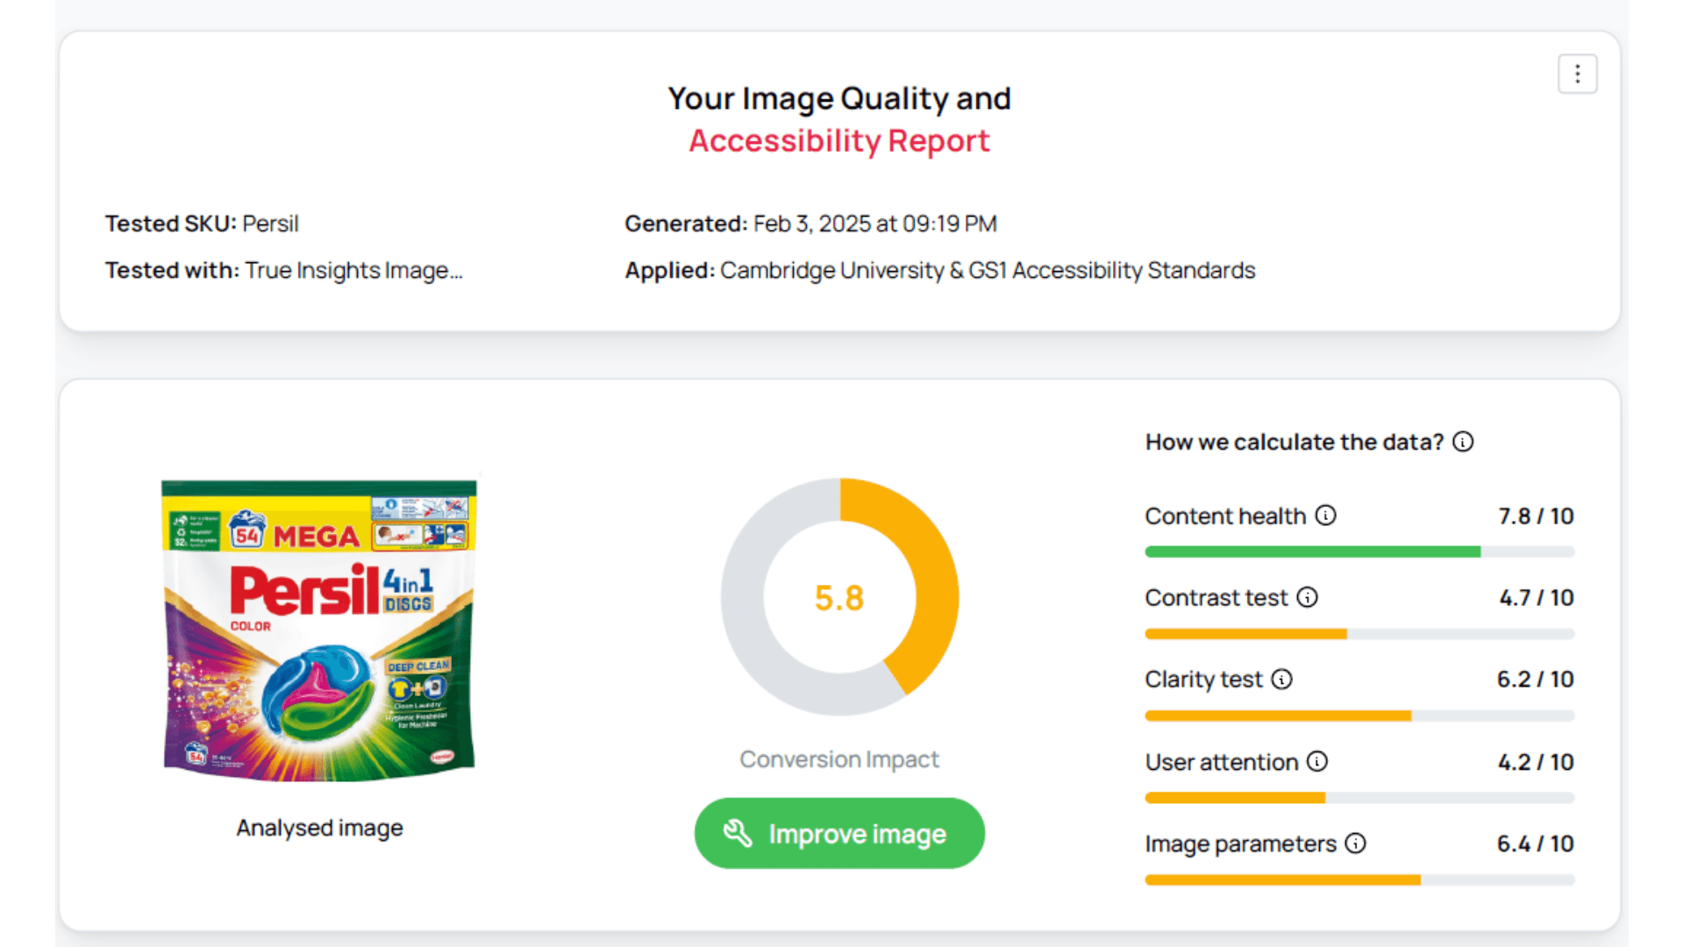Show Content health info tooltip icon
The width and height of the screenshot is (1684, 947).
tap(1326, 516)
